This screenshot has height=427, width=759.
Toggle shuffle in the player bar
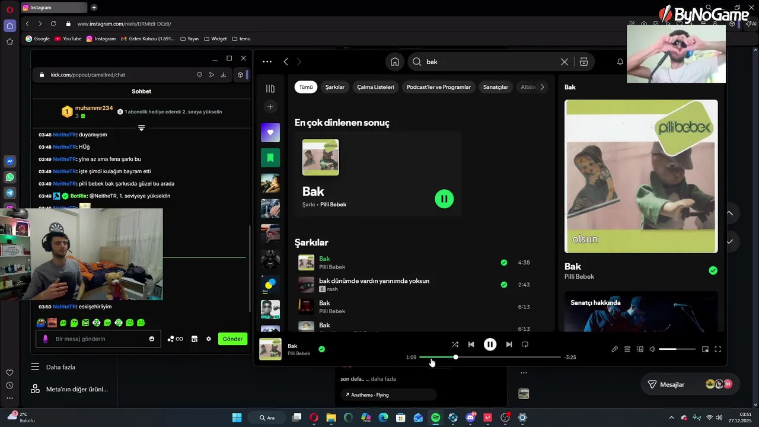[455, 345]
